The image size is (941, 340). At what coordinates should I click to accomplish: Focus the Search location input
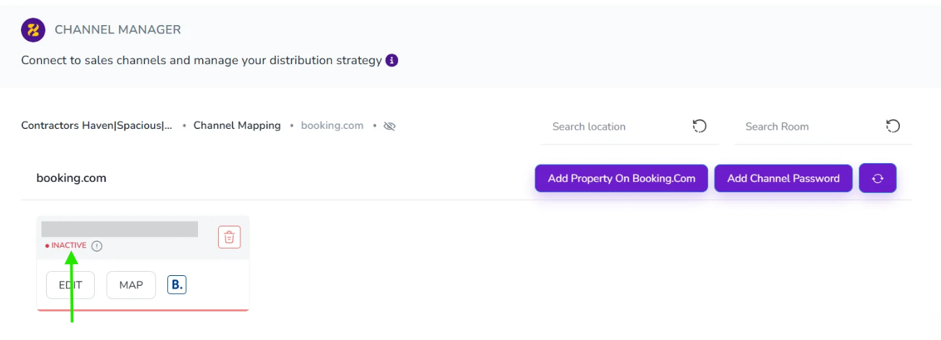click(x=613, y=127)
